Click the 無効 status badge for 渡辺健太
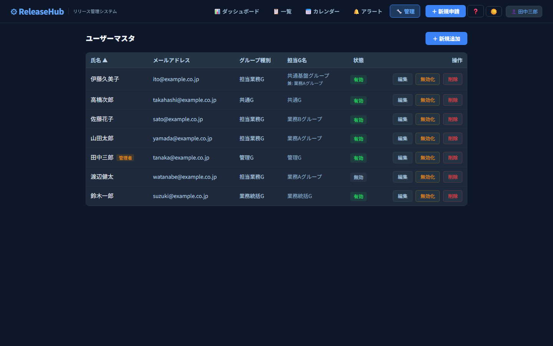 point(358,177)
